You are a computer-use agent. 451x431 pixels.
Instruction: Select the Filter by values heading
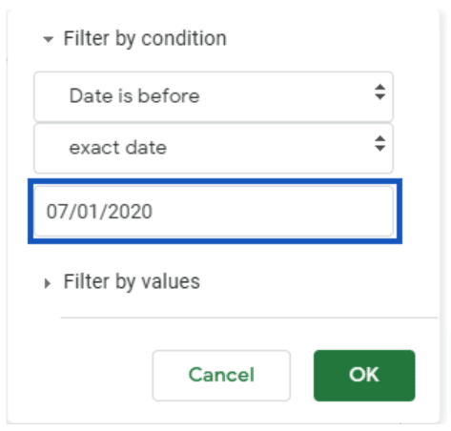(x=132, y=282)
